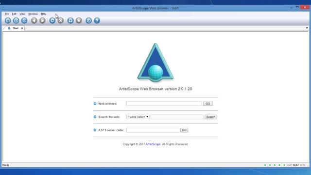Open help with the question mark icon

(x=97, y=20)
